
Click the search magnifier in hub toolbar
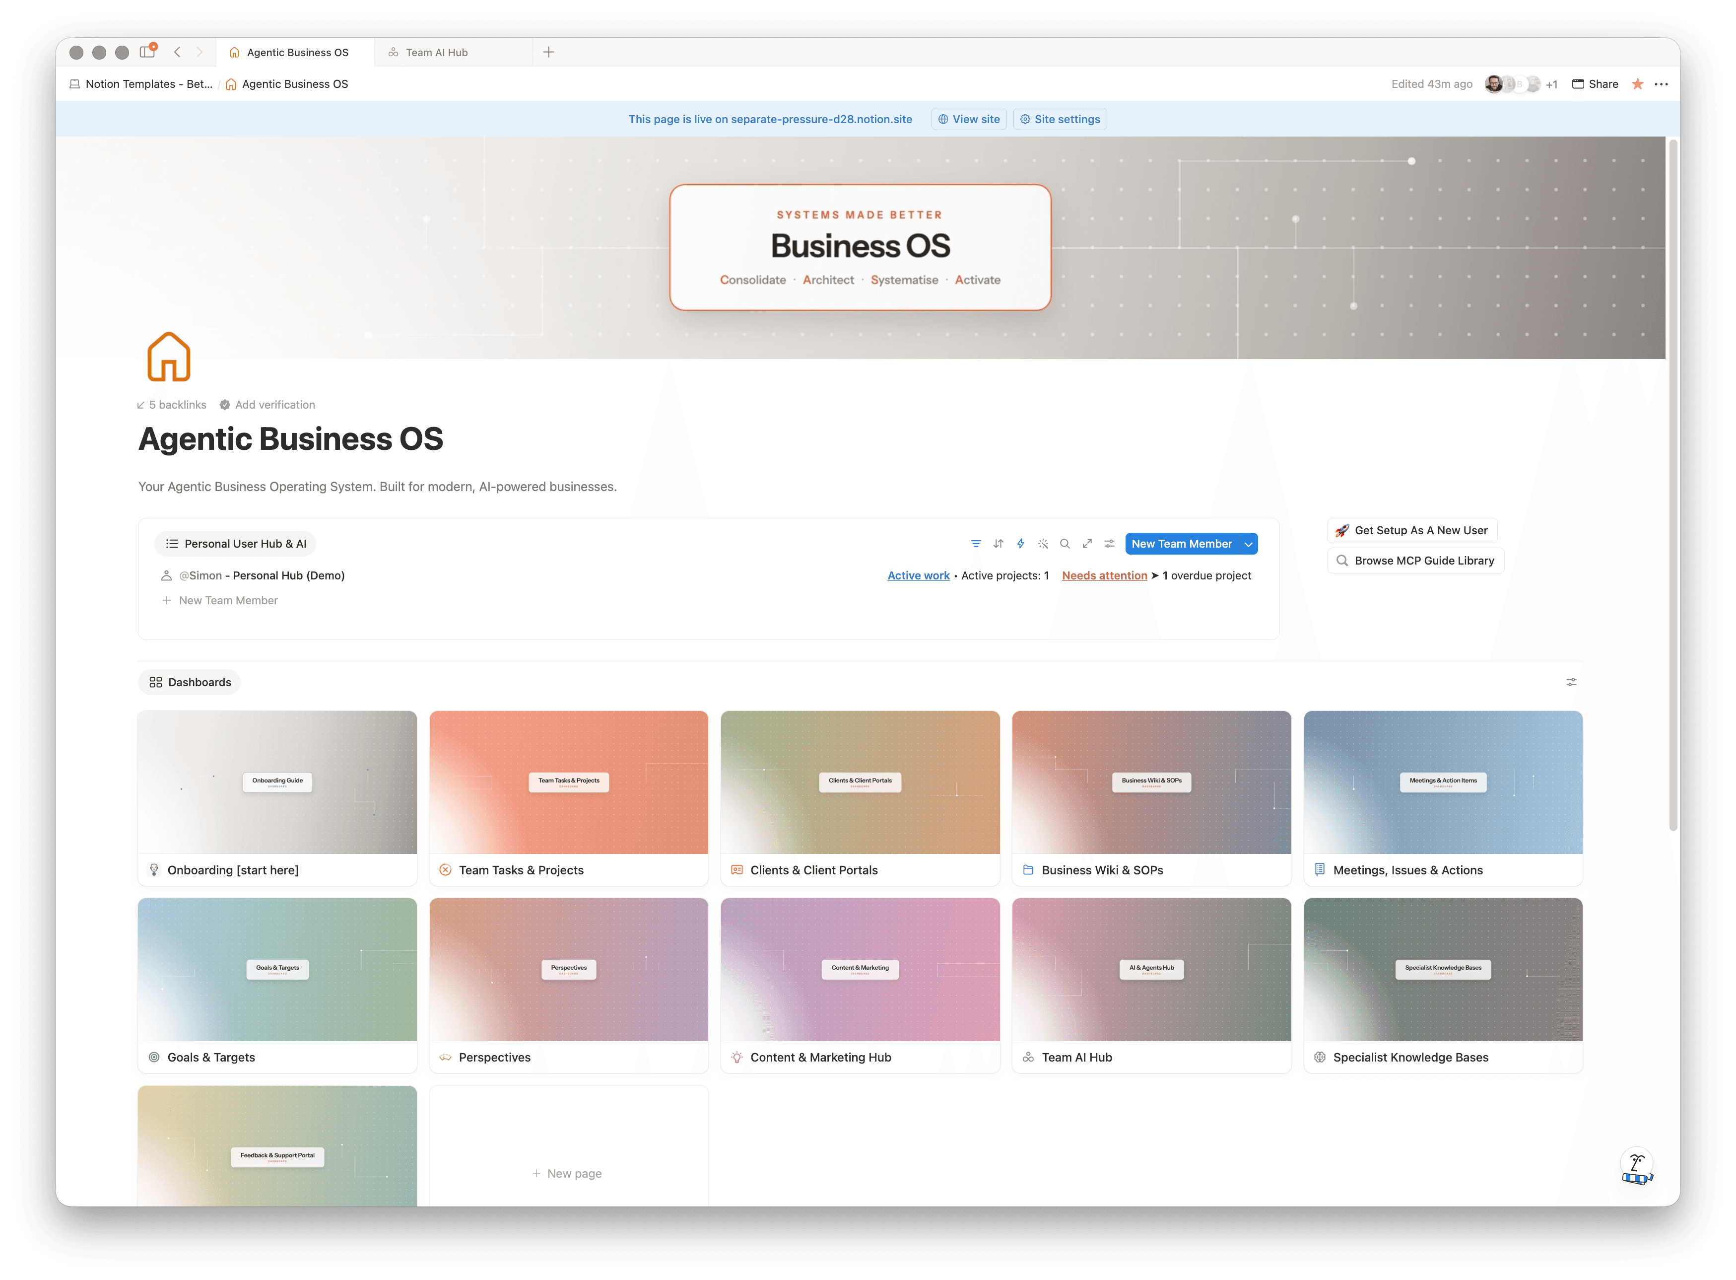pyautogui.click(x=1065, y=544)
